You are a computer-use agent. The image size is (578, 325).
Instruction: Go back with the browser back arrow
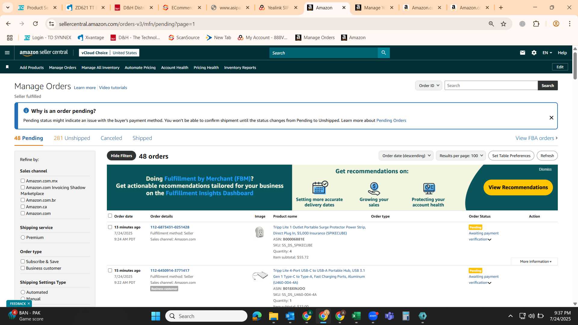[8, 24]
